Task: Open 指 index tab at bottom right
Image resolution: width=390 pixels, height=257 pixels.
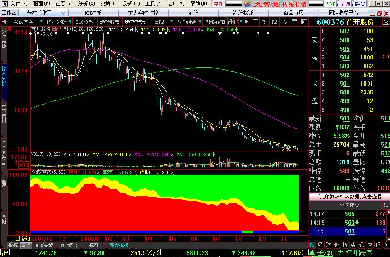Action: pyautogui.click(x=345, y=245)
